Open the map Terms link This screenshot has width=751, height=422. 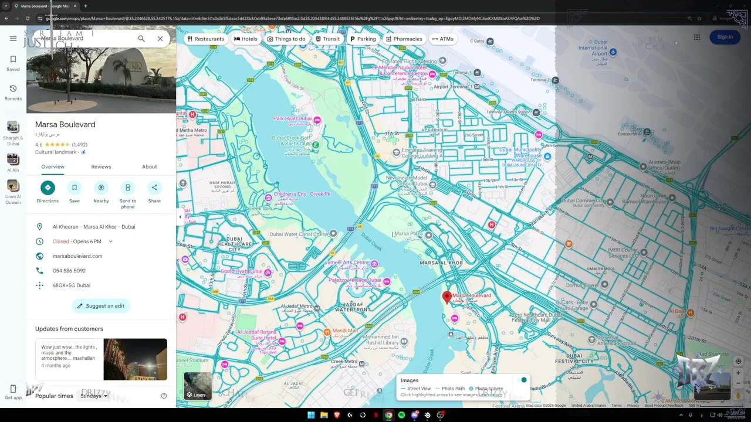click(x=617, y=406)
